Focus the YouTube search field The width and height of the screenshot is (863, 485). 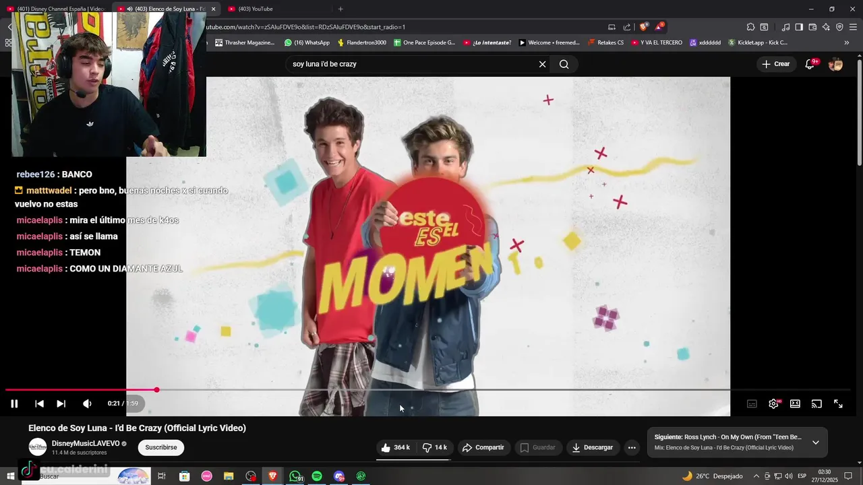pos(411,64)
